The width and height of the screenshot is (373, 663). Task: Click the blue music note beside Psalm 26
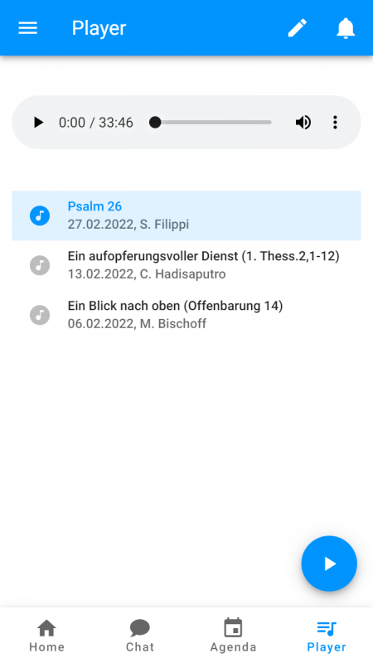tap(40, 215)
